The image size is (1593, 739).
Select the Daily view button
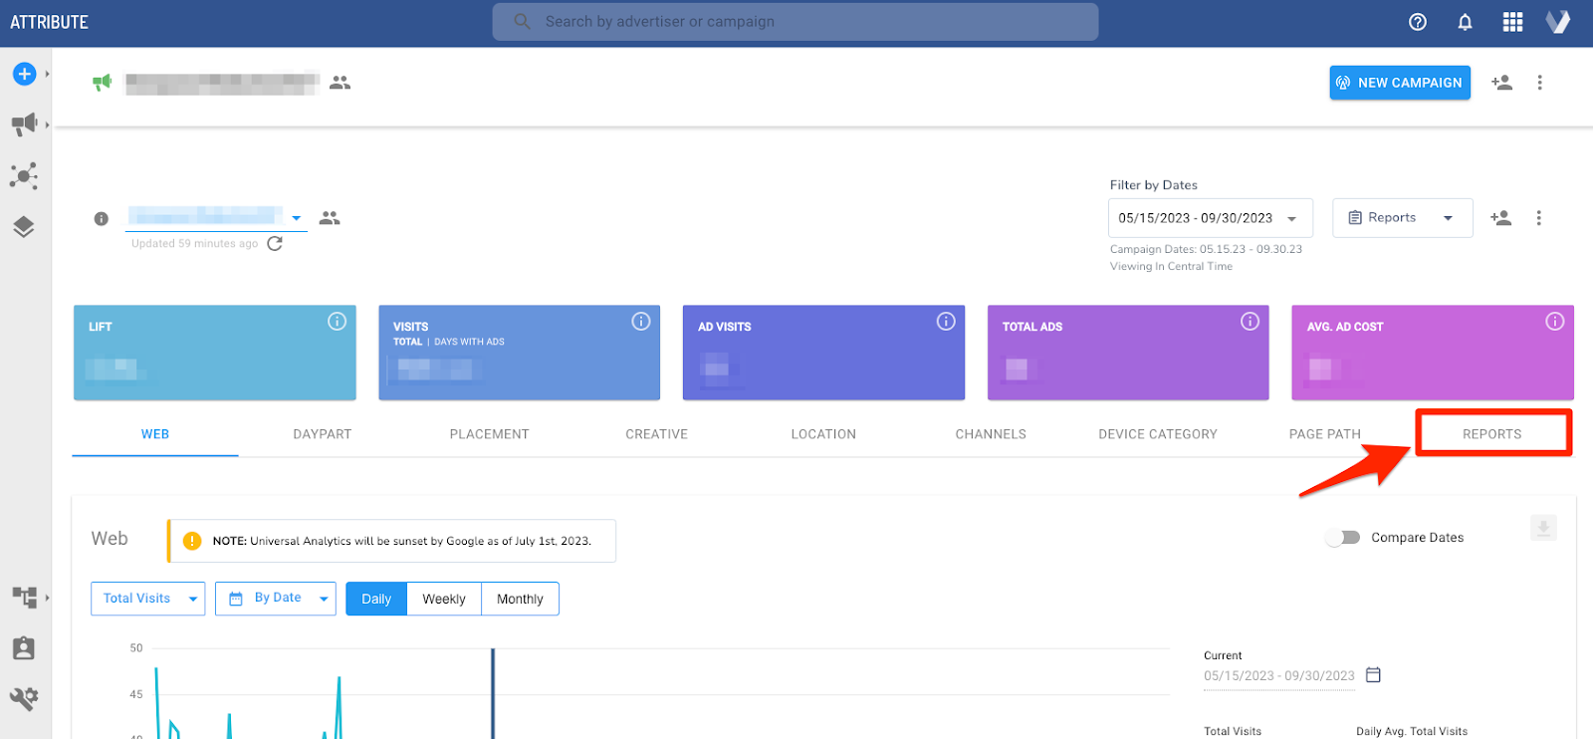(376, 599)
